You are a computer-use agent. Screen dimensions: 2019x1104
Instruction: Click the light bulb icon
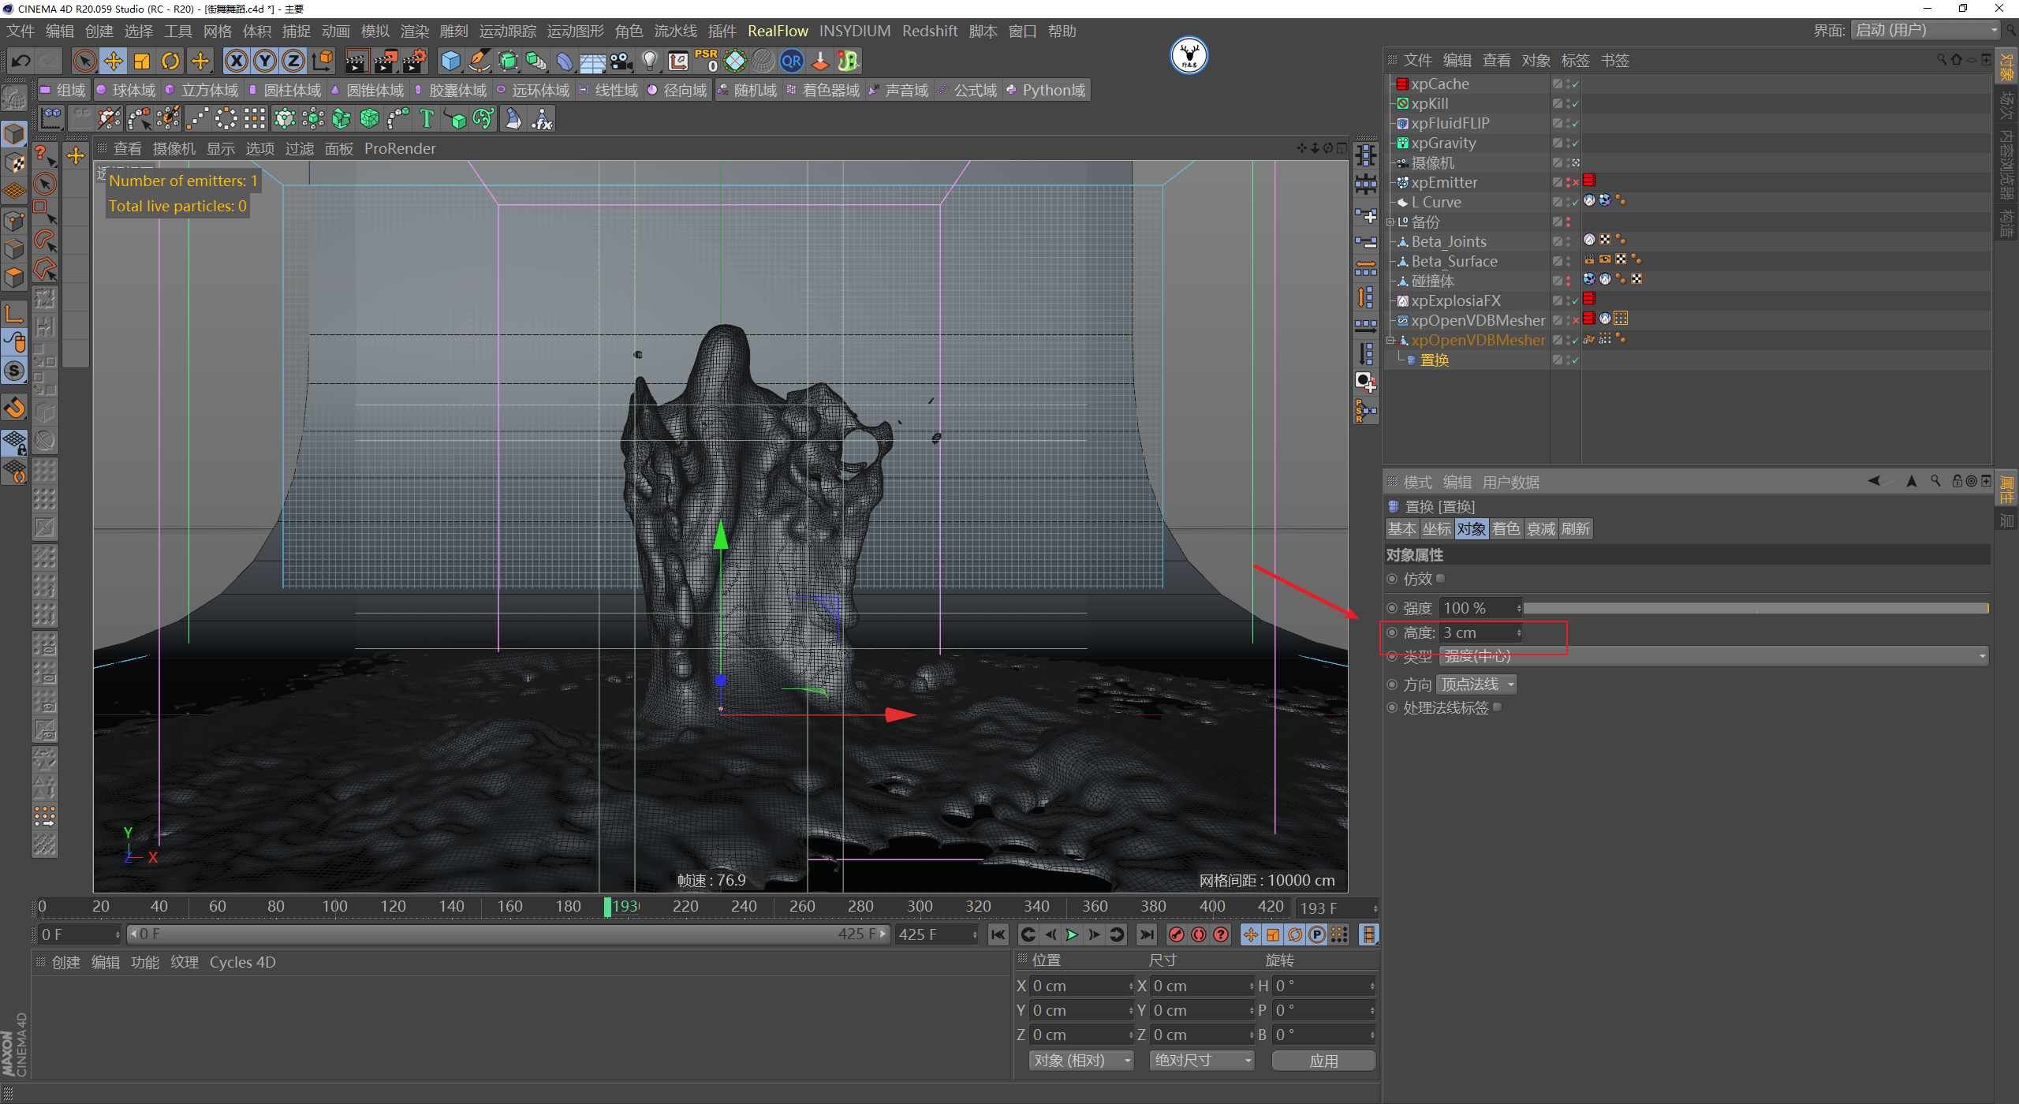[x=649, y=61]
